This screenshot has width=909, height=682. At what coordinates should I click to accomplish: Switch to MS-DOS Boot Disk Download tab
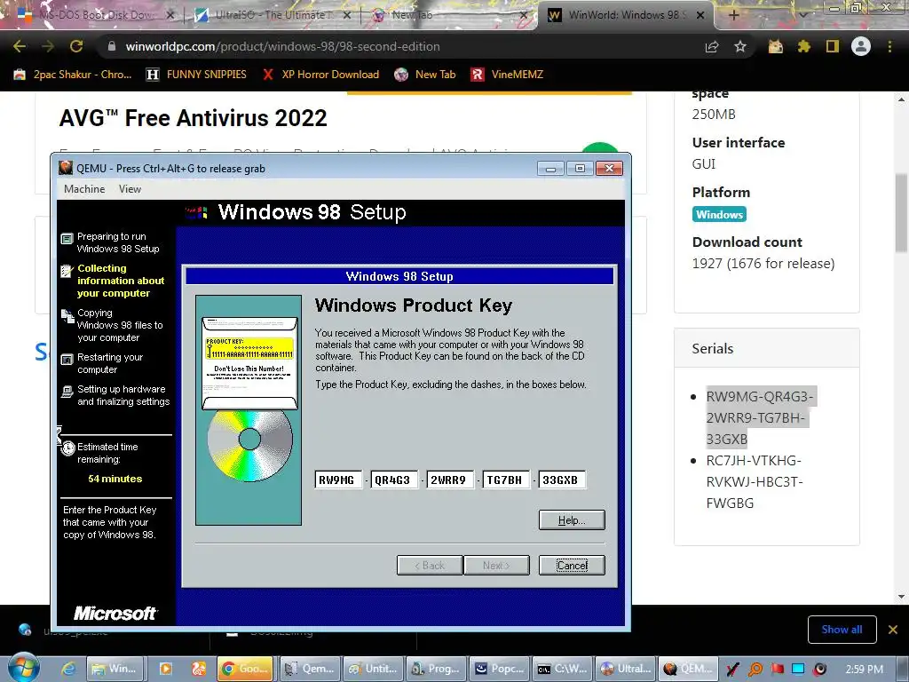pos(96,15)
